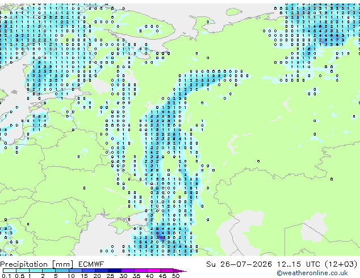Screen dimensions: 360x278
Task: Click the legend label '0.1'
Action: [6, 276]
